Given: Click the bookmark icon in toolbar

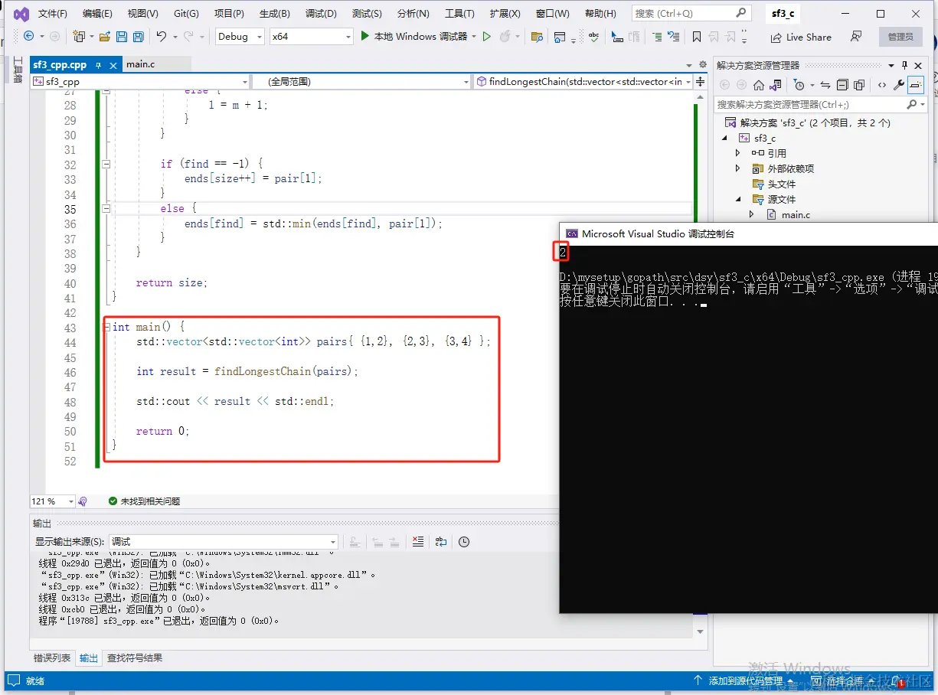Looking at the screenshot, I should tap(696, 37).
